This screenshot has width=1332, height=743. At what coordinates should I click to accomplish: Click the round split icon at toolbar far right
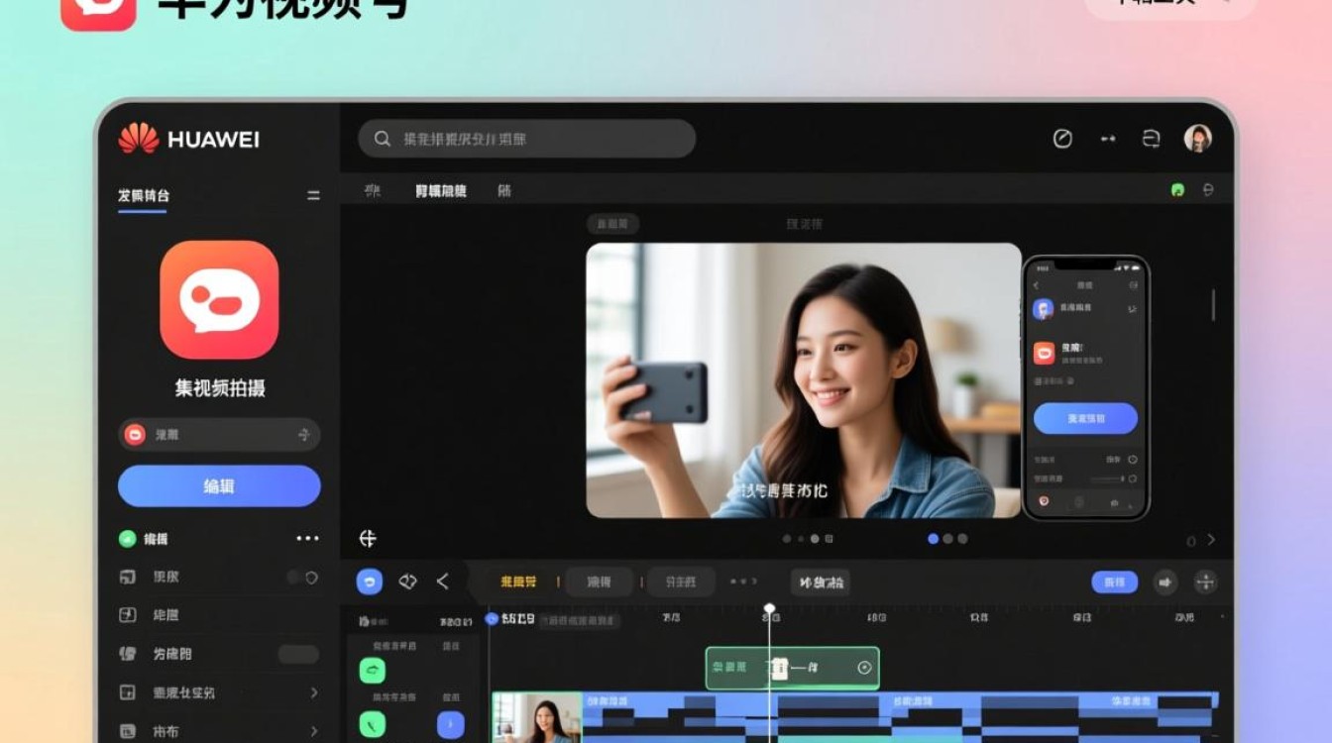tap(1205, 582)
